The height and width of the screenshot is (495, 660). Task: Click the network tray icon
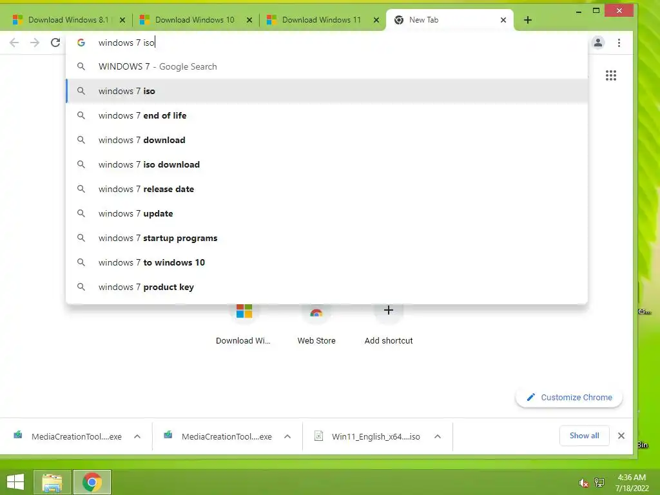[x=599, y=483]
